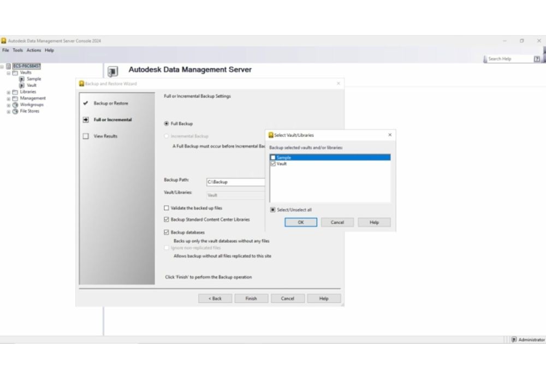Click the Libraries folder icon
This screenshot has height=382, width=546.
(15, 92)
